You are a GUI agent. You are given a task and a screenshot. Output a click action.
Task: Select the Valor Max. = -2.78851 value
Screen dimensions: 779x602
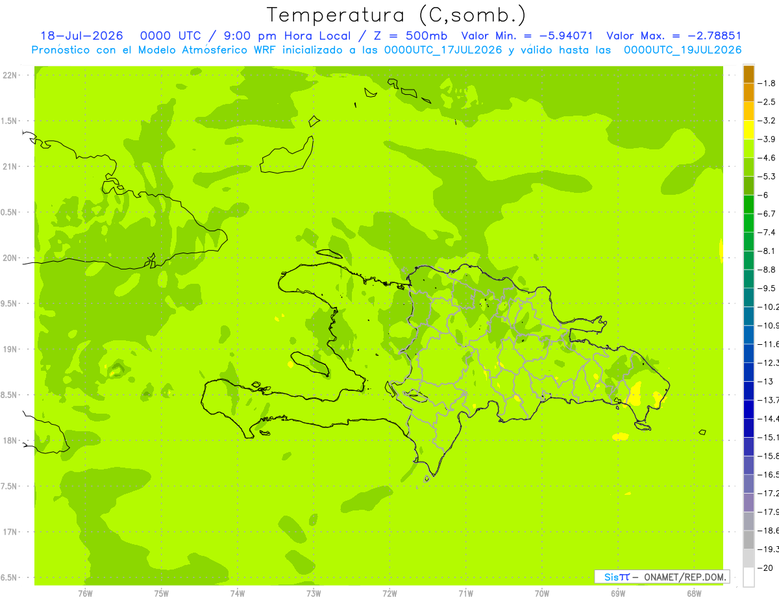[x=673, y=36]
